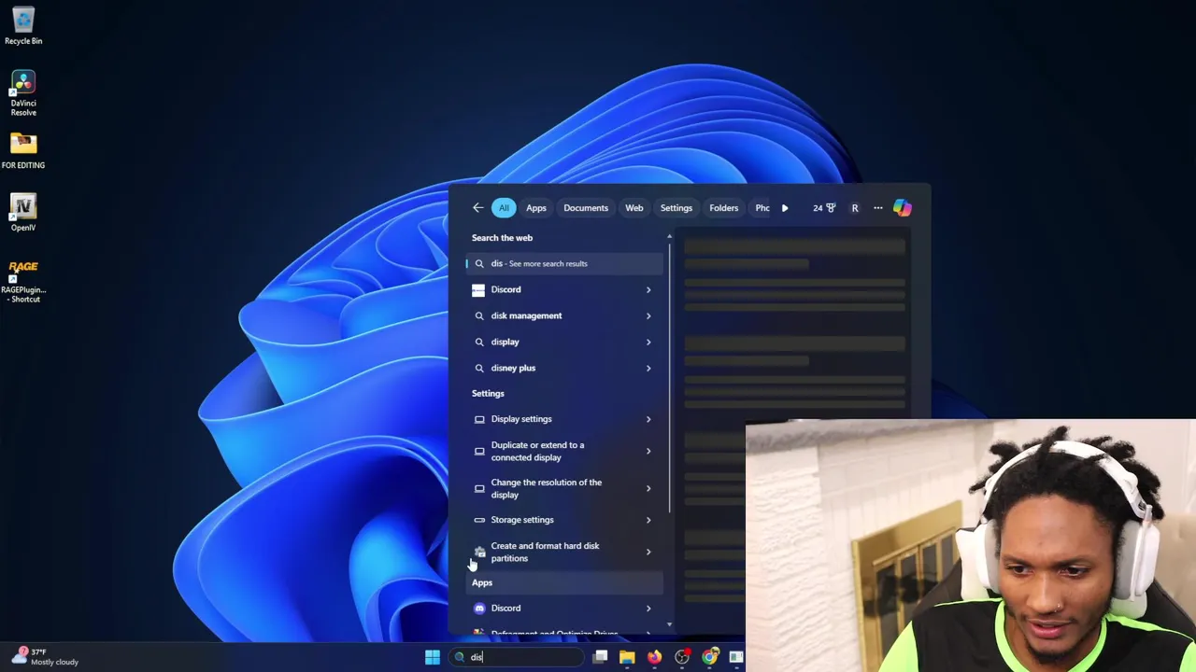1196x672 pixels.
Task: Open OBS Studio from the taskbar
Action: click(x=682, y=657)
